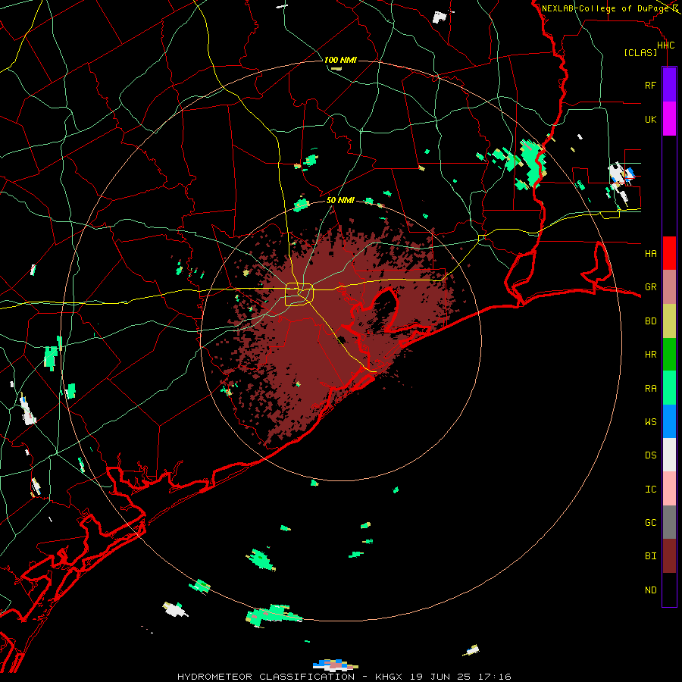Click the 100 NMI range ring label

pos(340,60)
